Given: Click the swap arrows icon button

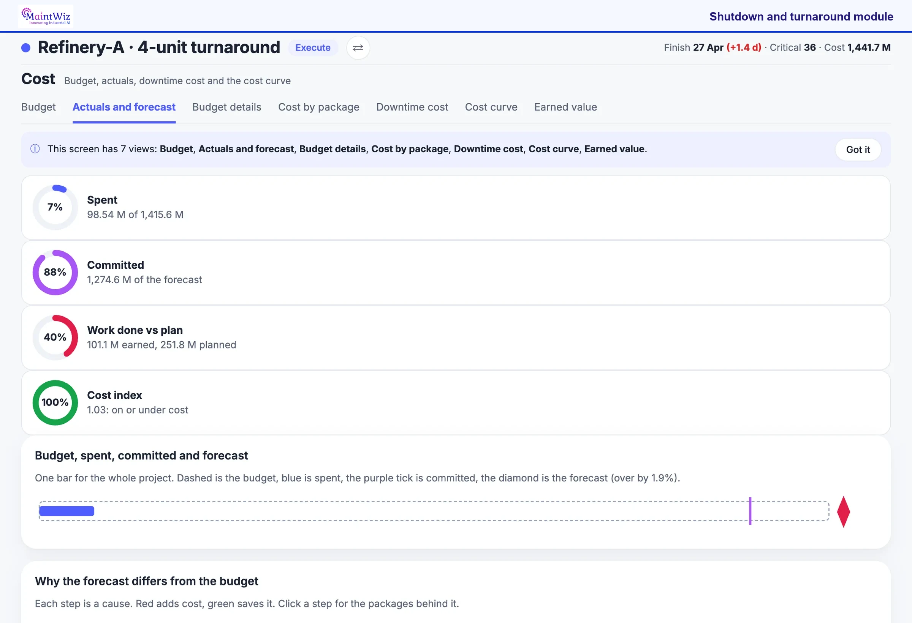Looking at the screenshot, I should pyautogui.click(x=358, y=48).
